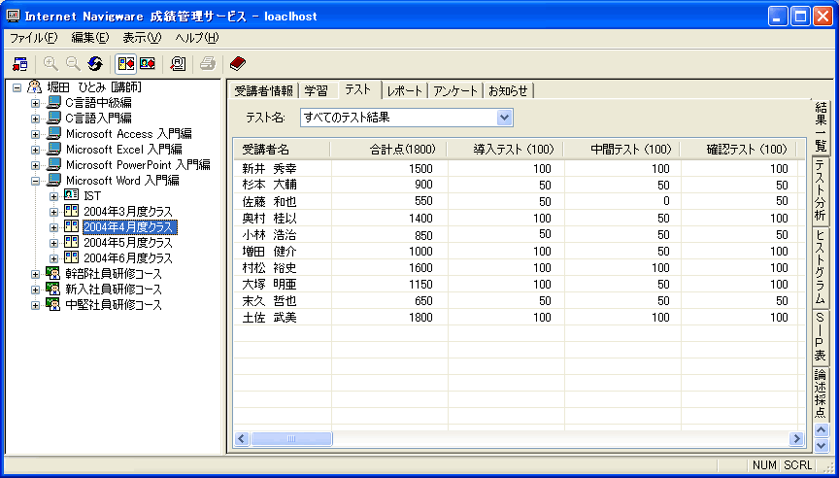This screenshot has width=839, height=478.
Task: Click the class icon beside 2004年6月度クラス
Action: click(x=71, y=258)
